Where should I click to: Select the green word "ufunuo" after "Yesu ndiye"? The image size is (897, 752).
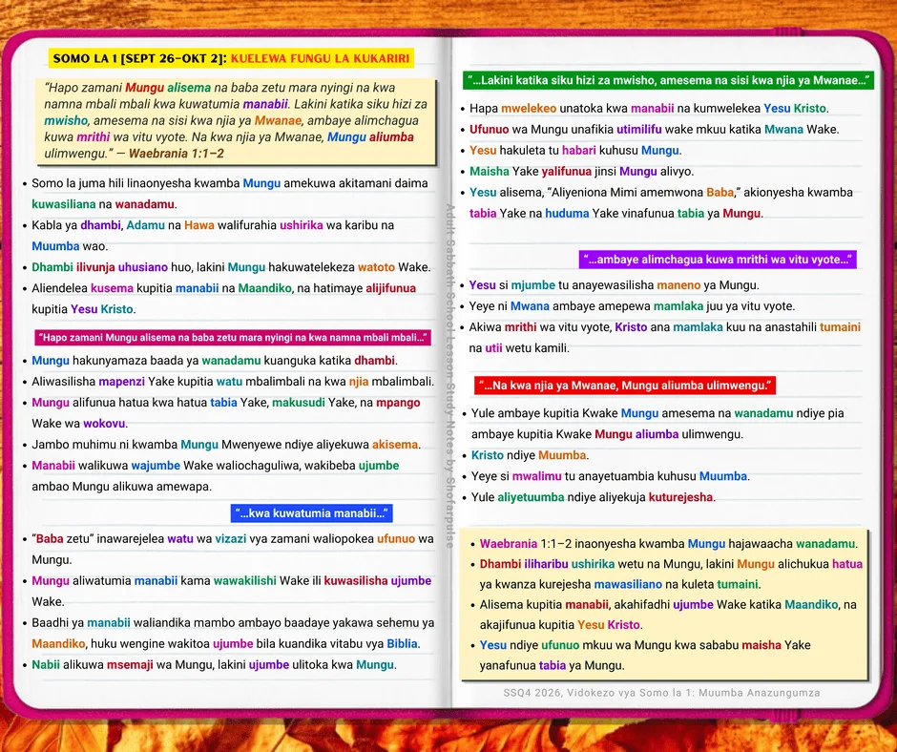click(x=560, y=645)
